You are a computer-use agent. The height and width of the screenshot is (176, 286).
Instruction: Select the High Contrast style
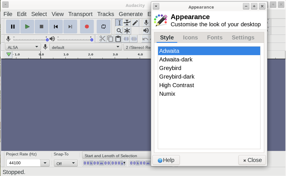209,85
